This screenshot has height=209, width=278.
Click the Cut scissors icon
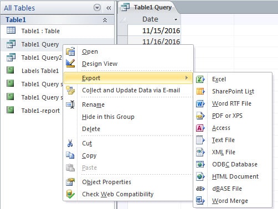pyautogui.click(x=70, y=143)
